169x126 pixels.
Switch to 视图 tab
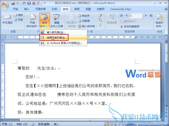point(88,9)
